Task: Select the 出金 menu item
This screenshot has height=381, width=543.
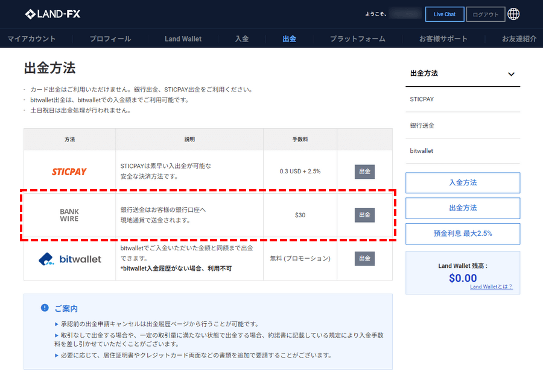Action: click(289, 39)
